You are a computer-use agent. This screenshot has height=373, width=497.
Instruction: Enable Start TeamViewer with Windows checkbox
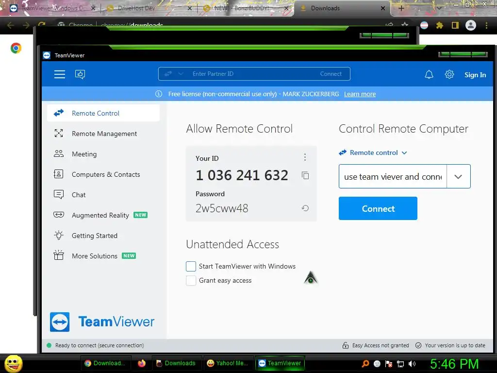point(191,267)
